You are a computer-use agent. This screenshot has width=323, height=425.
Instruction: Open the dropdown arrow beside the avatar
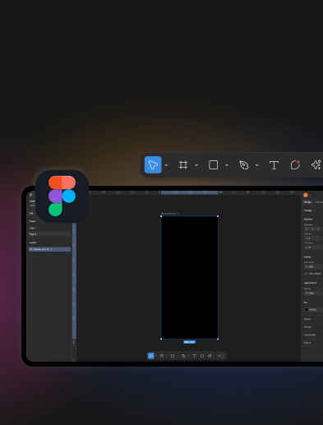310,196
